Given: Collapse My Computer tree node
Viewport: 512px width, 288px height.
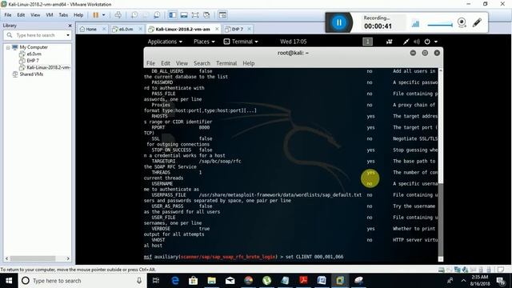Looking at the screenshot, I should pyautogui.click(x=8, y=48).
